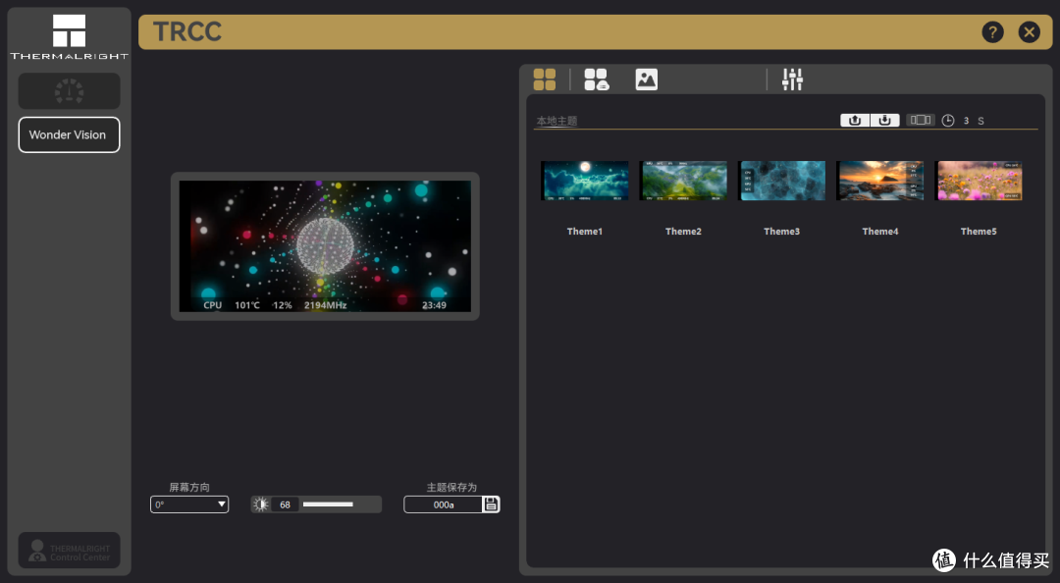Click the Theme1 label text
Image resolution: width=1060 pixels, height=583 pixels.
point(585,232)
